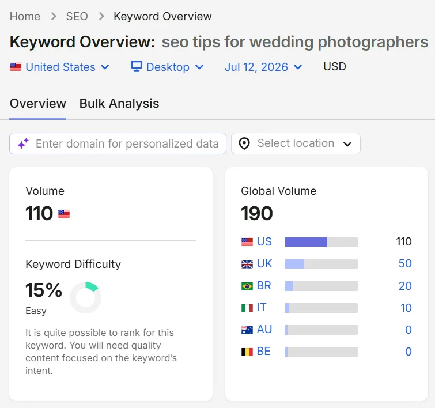435x408 pixels.
Task: Open the Select location dropdown
Action: [x=296, y=143]
